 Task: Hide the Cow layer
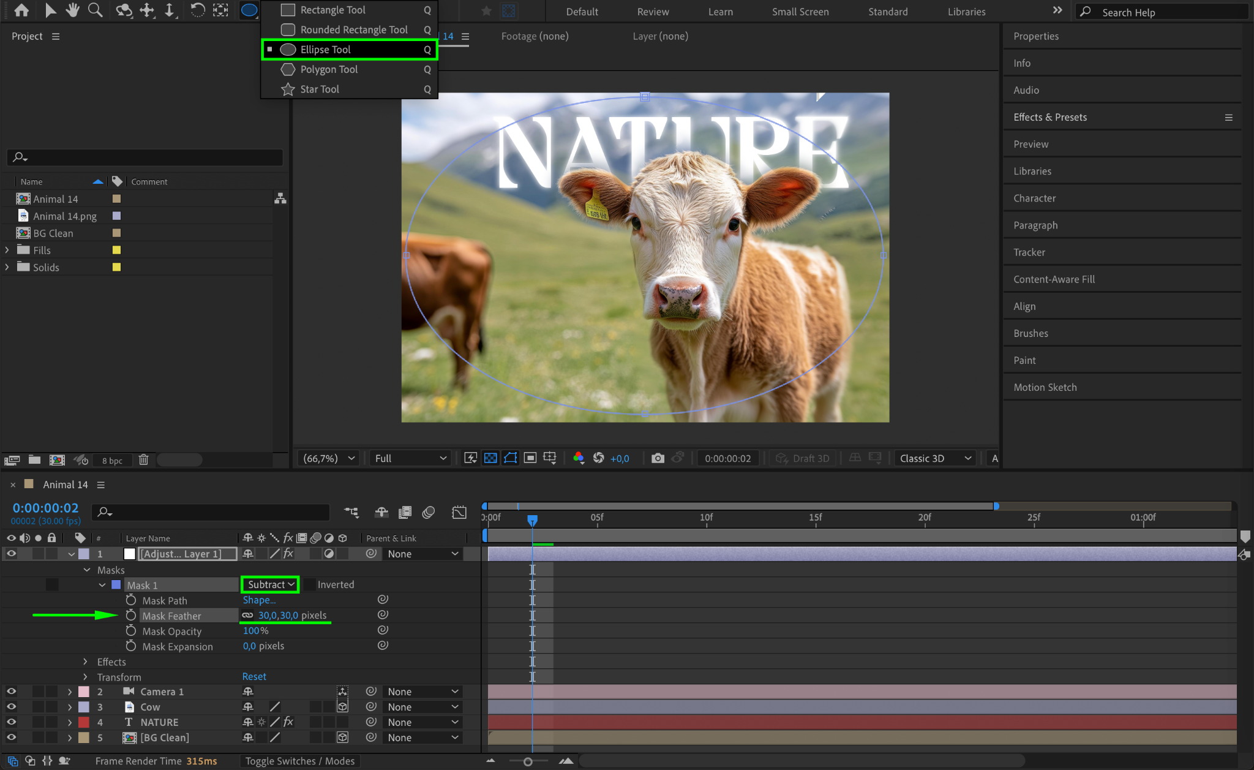(x=11, y=707)
